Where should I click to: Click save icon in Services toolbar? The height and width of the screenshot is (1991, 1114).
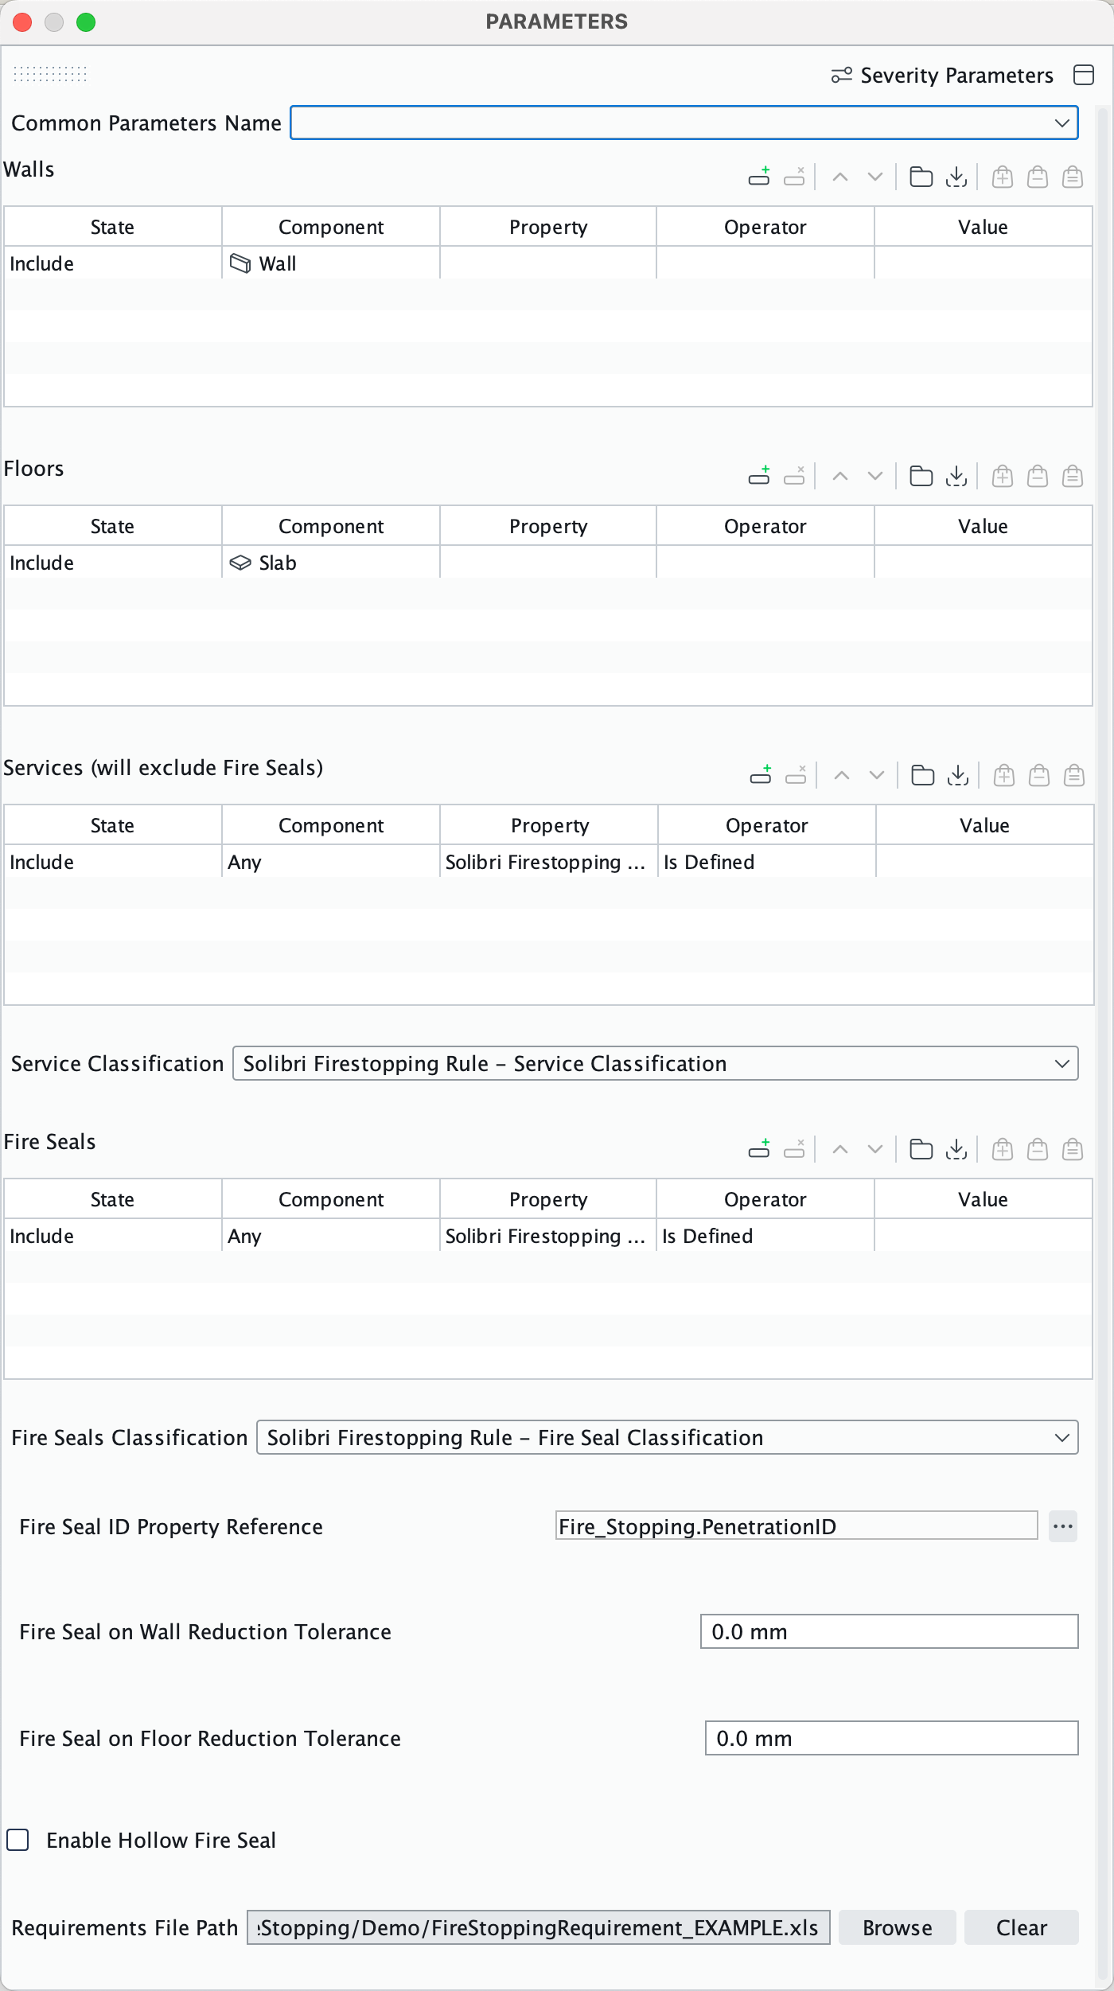pyautogui.click(x=958, y=775)
